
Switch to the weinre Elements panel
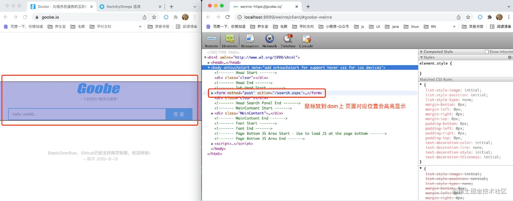coord(230,41)
